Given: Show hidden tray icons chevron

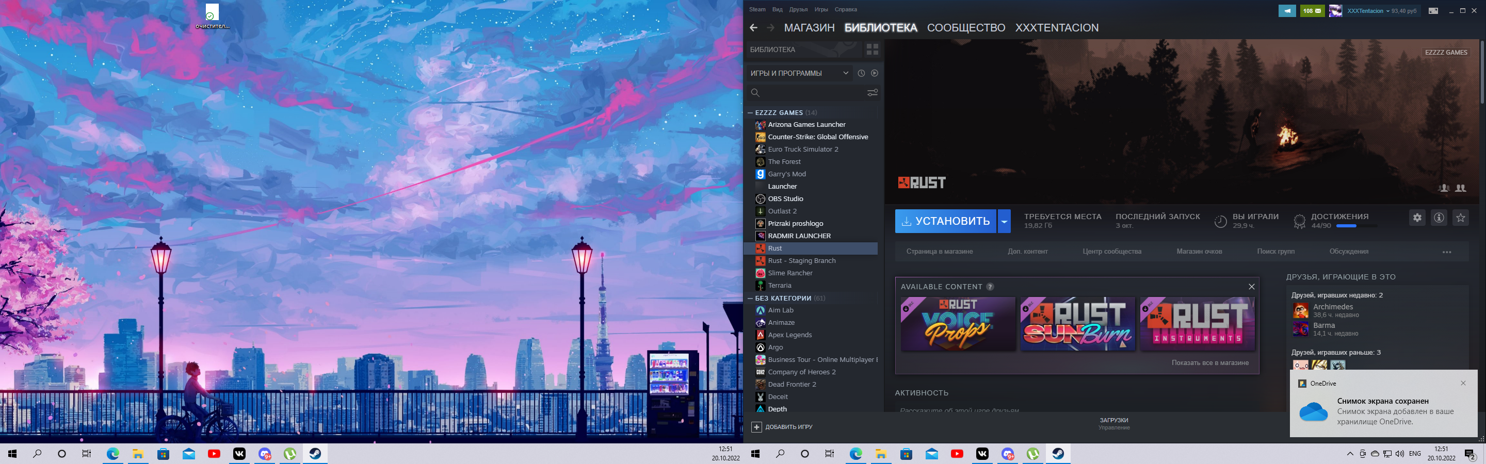Looking at the screenshot, I should tap(1350, 454).
